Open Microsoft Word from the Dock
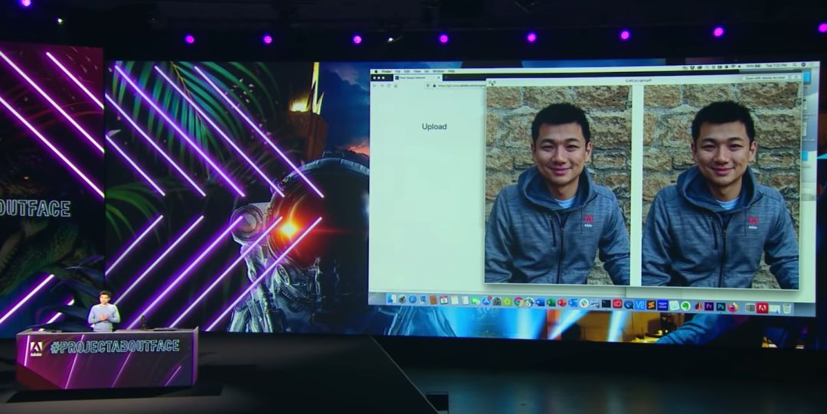This screenshot has height=414, width=827. pos(540,303)
